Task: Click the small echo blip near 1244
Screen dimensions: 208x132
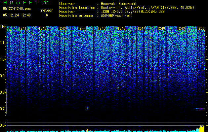Action: 87,108
